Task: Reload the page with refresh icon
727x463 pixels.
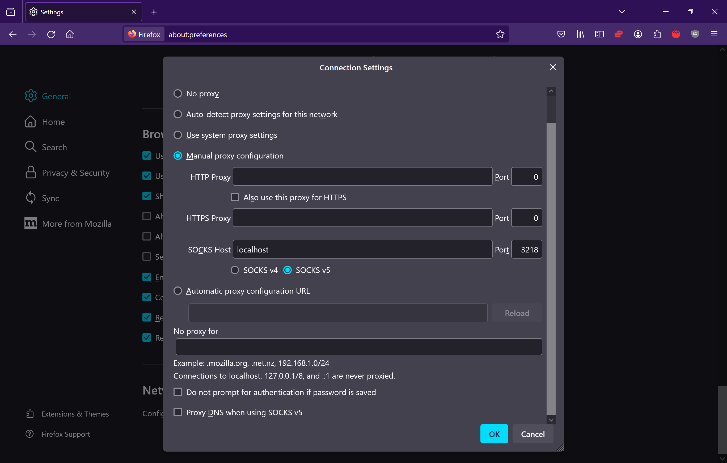Action: pos(51,35)
